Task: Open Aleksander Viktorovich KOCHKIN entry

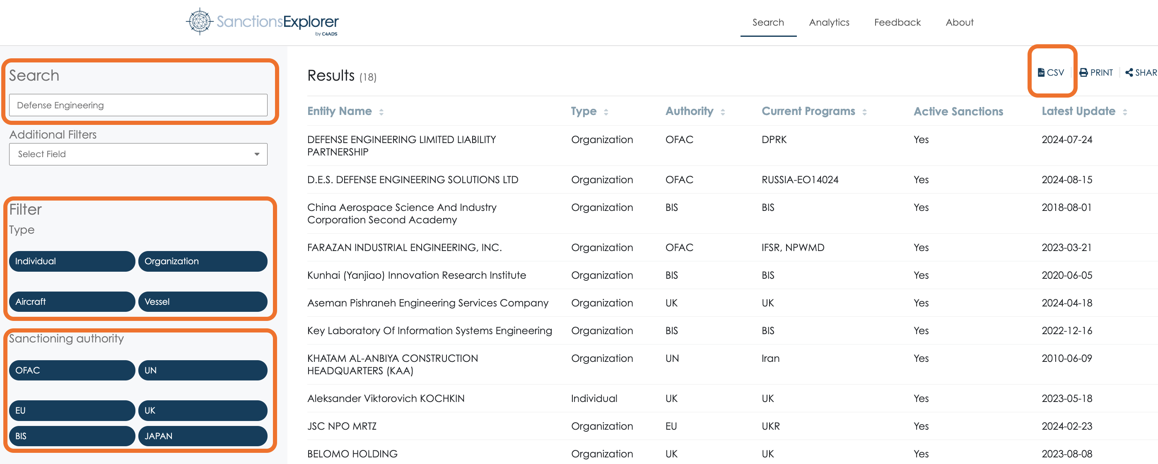Action: [386, 399]
